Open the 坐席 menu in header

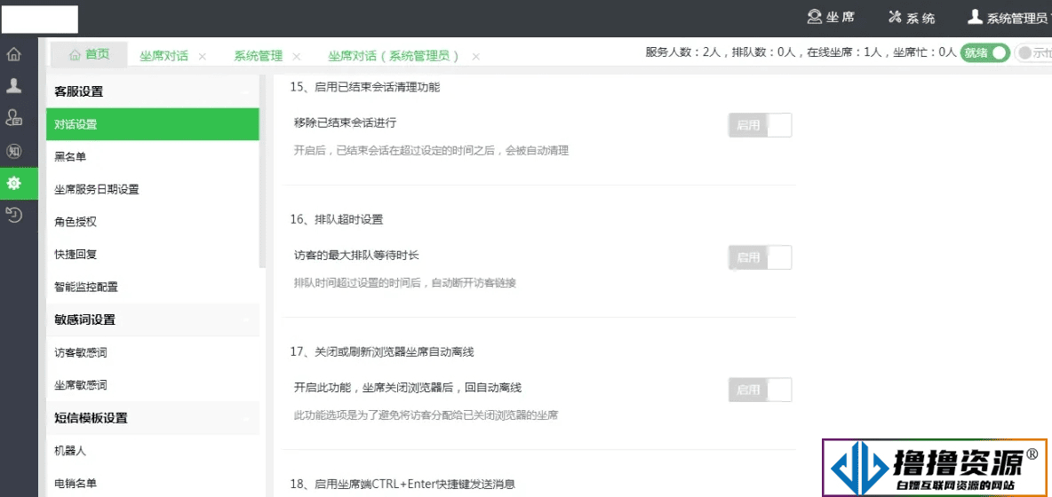[x=832, y=18]
